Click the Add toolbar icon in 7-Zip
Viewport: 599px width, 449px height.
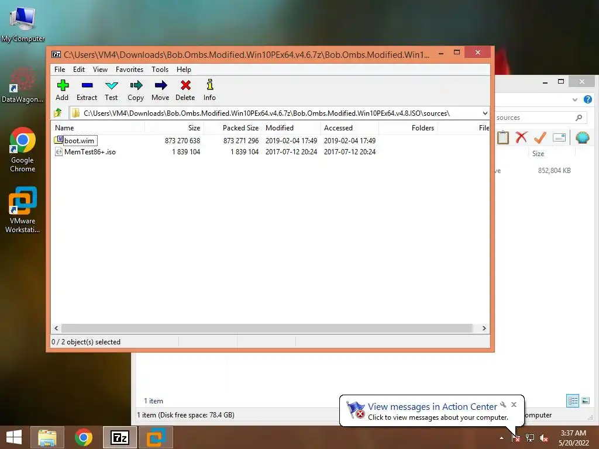click(62, 90)
